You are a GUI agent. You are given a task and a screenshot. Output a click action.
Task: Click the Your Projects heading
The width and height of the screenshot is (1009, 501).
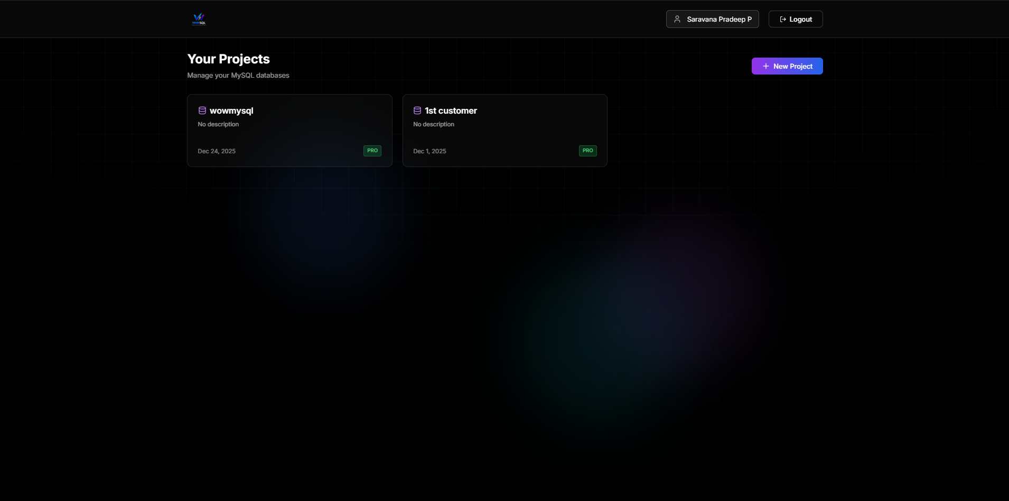click(228, 59)
